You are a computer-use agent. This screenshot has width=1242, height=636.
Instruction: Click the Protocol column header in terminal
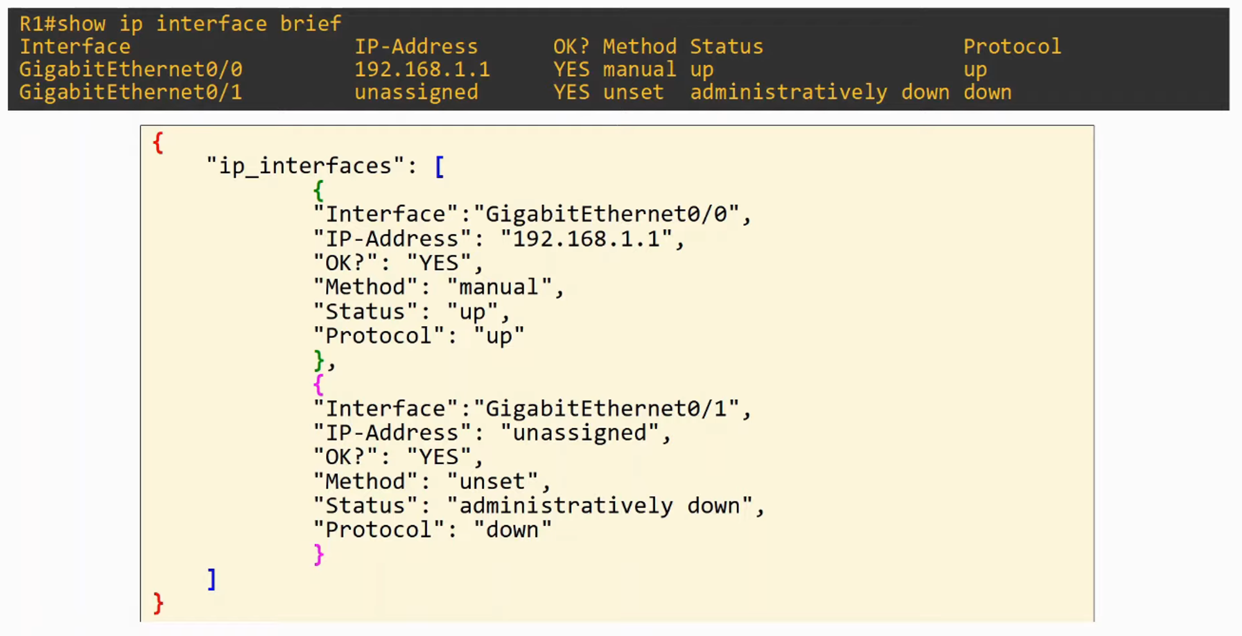tap(1012, 47)
